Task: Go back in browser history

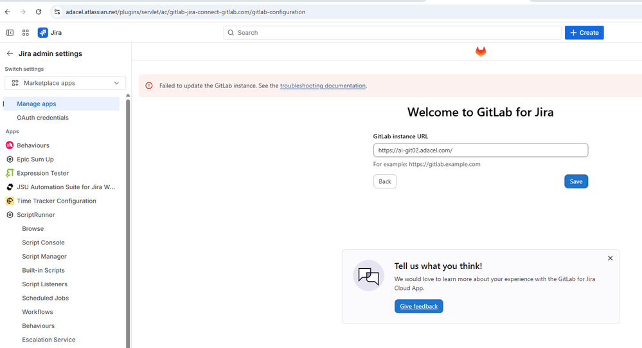Action: tap(7, 12)
